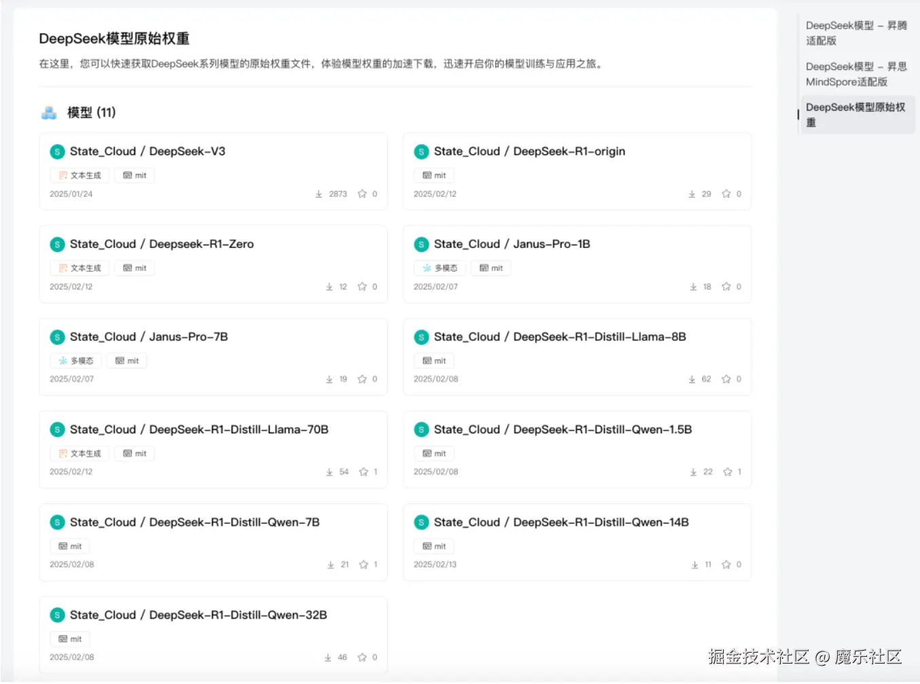This screenshot has height=684, width=920.
Task: Click download icon on DeepSeek-V3 card
Action: tap(318, 194)
